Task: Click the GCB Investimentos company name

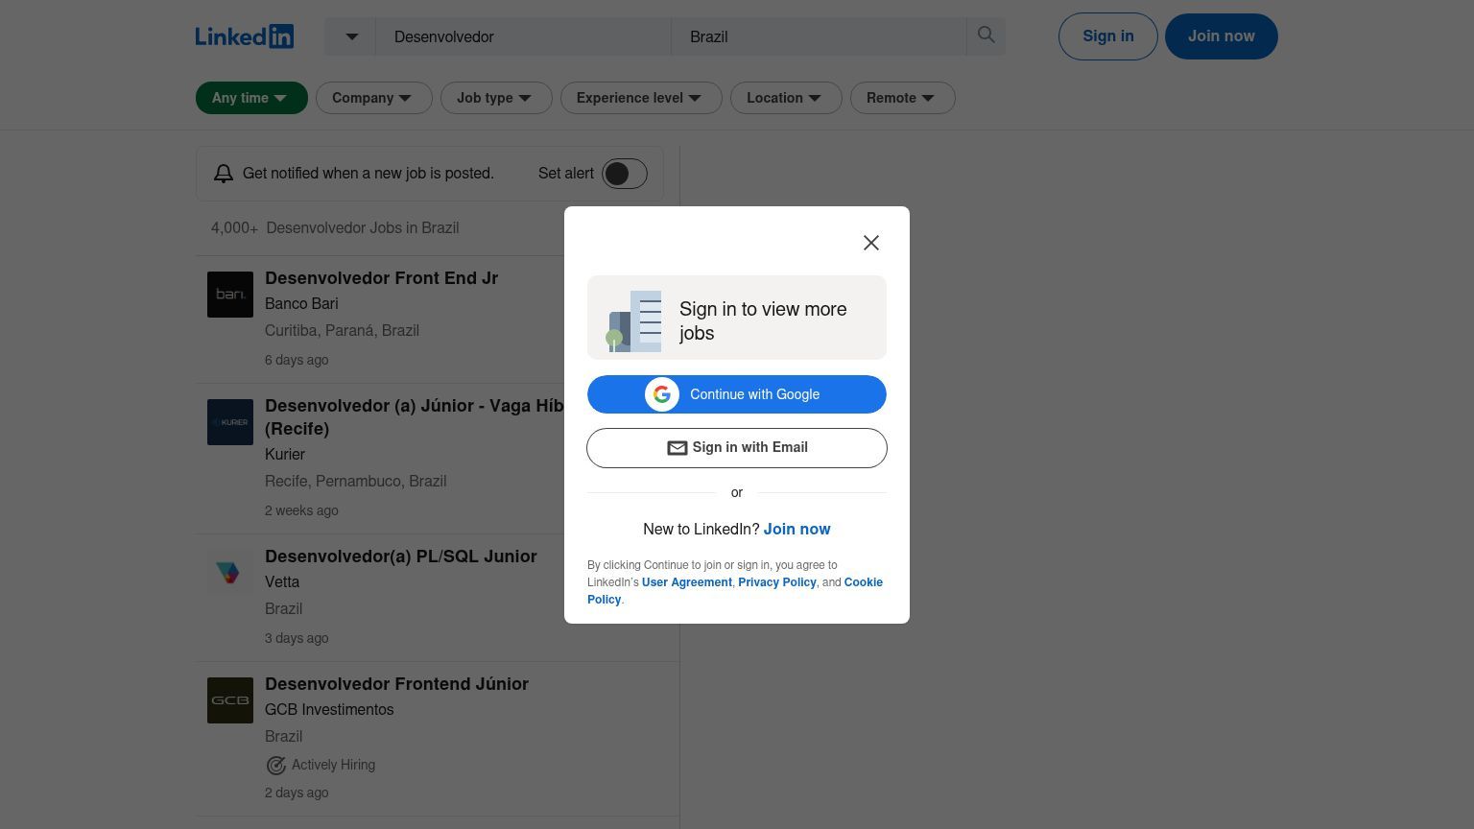Action: [x=329, y=710]
